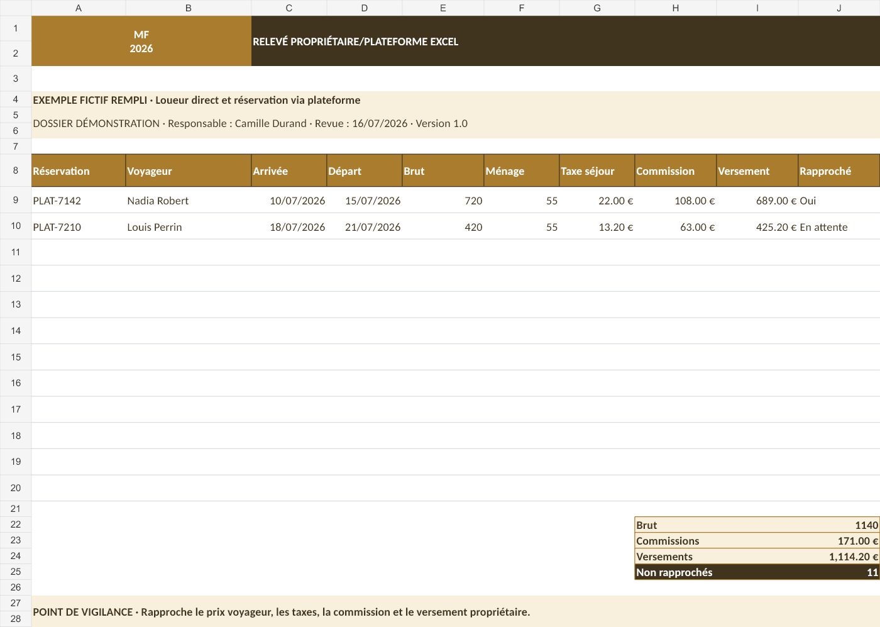
Task: Select Ménage value 55 for Louis Perrin
Action: coord(522,227)
